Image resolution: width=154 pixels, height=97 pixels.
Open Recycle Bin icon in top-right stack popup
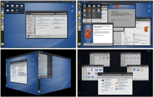click(99, 11)
